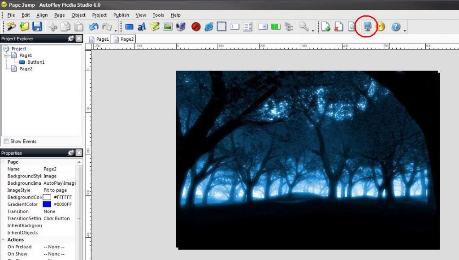The height and width of the screenshot is (260, 459).
Task: Switch to the Page1 tab
Action: click(99, 39)
